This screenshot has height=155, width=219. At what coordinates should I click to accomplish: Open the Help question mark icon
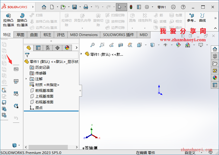[x=183, y=7]
